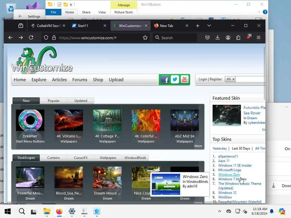Select the Popular gallery tab

(x=53, y=101)
